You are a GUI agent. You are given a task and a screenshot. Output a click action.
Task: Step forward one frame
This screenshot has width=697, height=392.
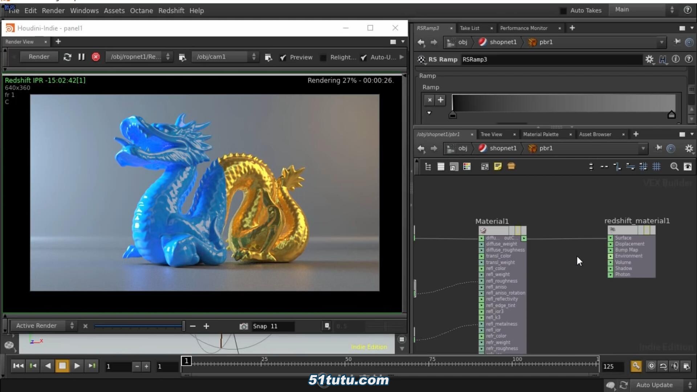91,366
